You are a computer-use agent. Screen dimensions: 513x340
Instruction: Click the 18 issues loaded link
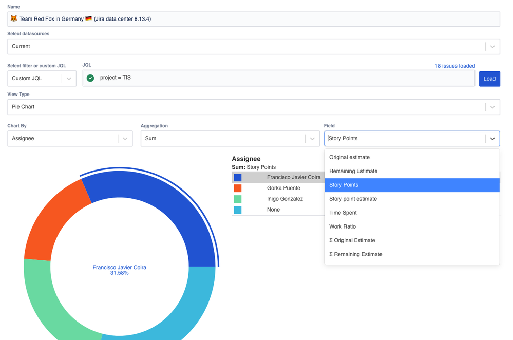coord(455,66)
